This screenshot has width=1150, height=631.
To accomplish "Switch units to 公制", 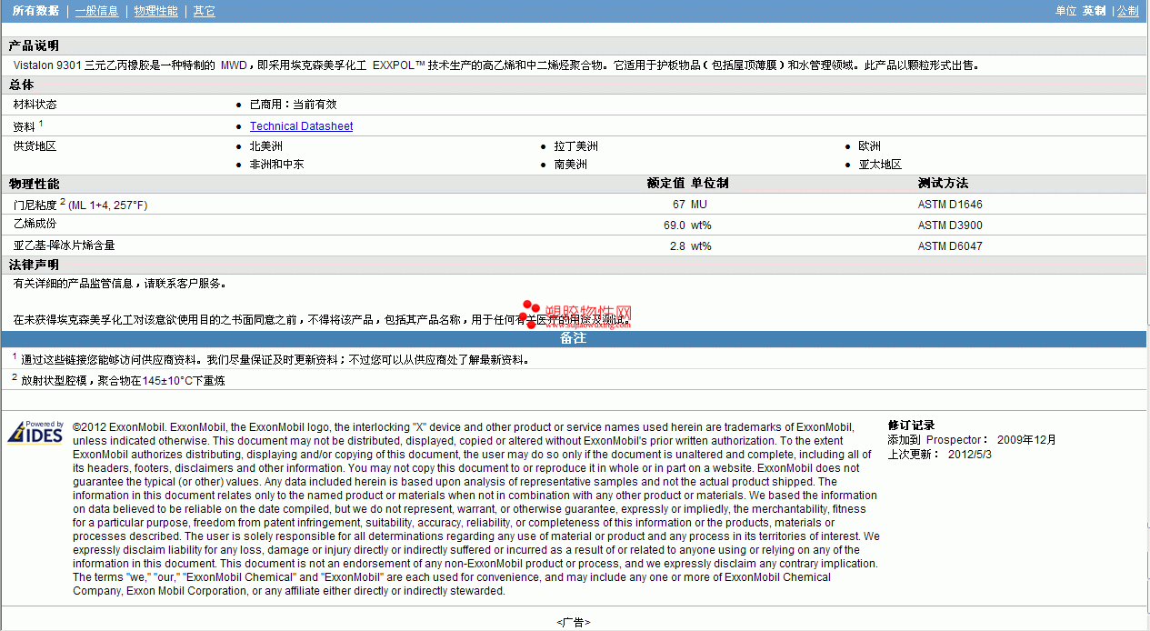I will (1128, 11).
